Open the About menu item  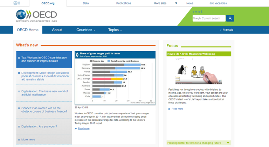click(x=57, y=30)
